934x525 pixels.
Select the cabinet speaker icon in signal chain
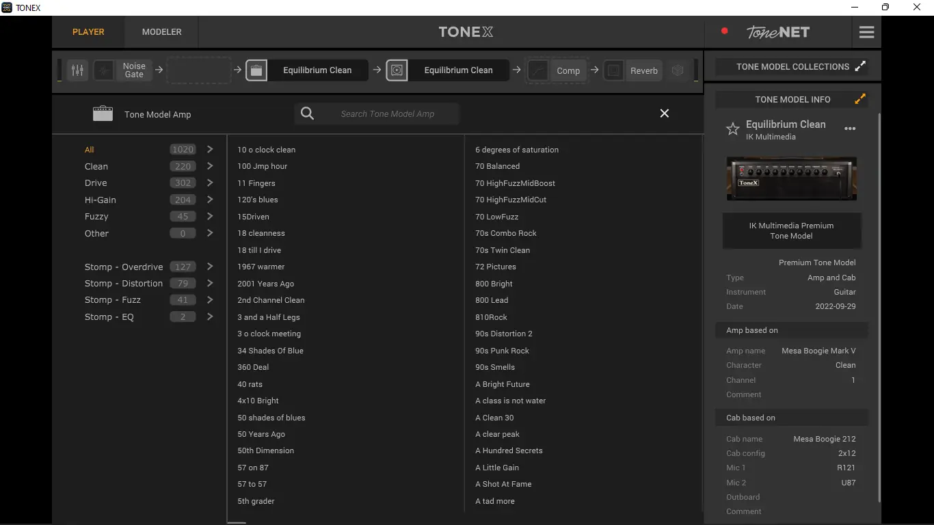click(x=397, y=70)
